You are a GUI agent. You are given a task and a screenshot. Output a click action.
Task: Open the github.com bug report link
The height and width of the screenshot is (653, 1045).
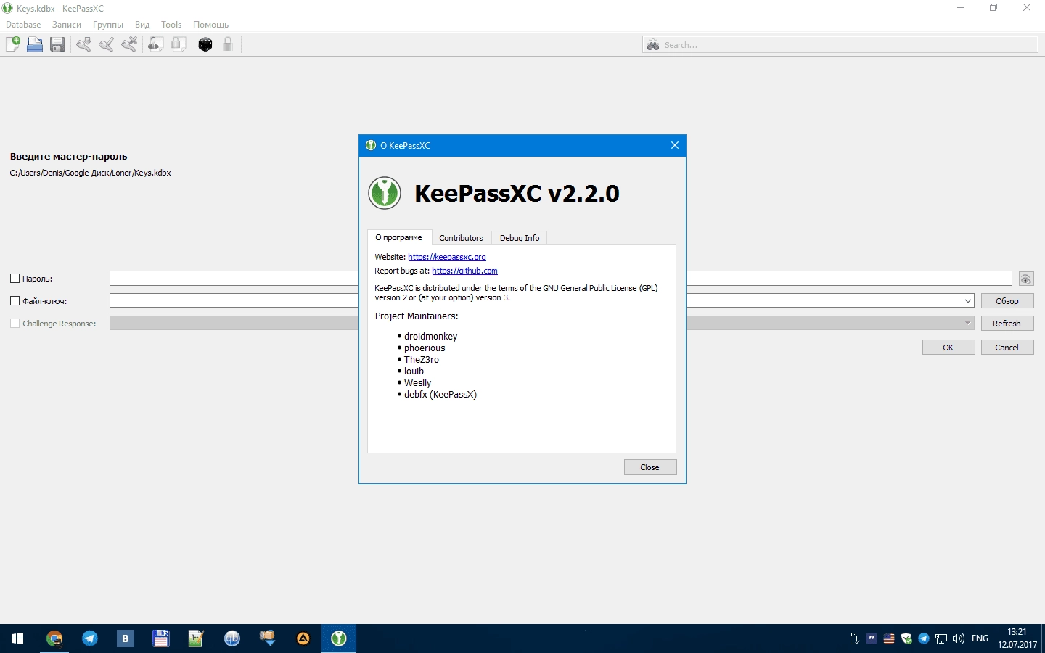(x=464, y=271)
